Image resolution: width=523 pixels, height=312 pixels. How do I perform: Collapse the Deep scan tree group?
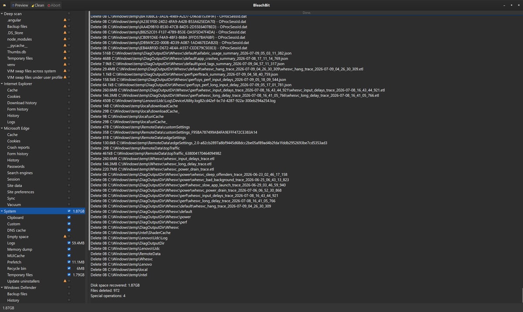click(x=2, y=14)
